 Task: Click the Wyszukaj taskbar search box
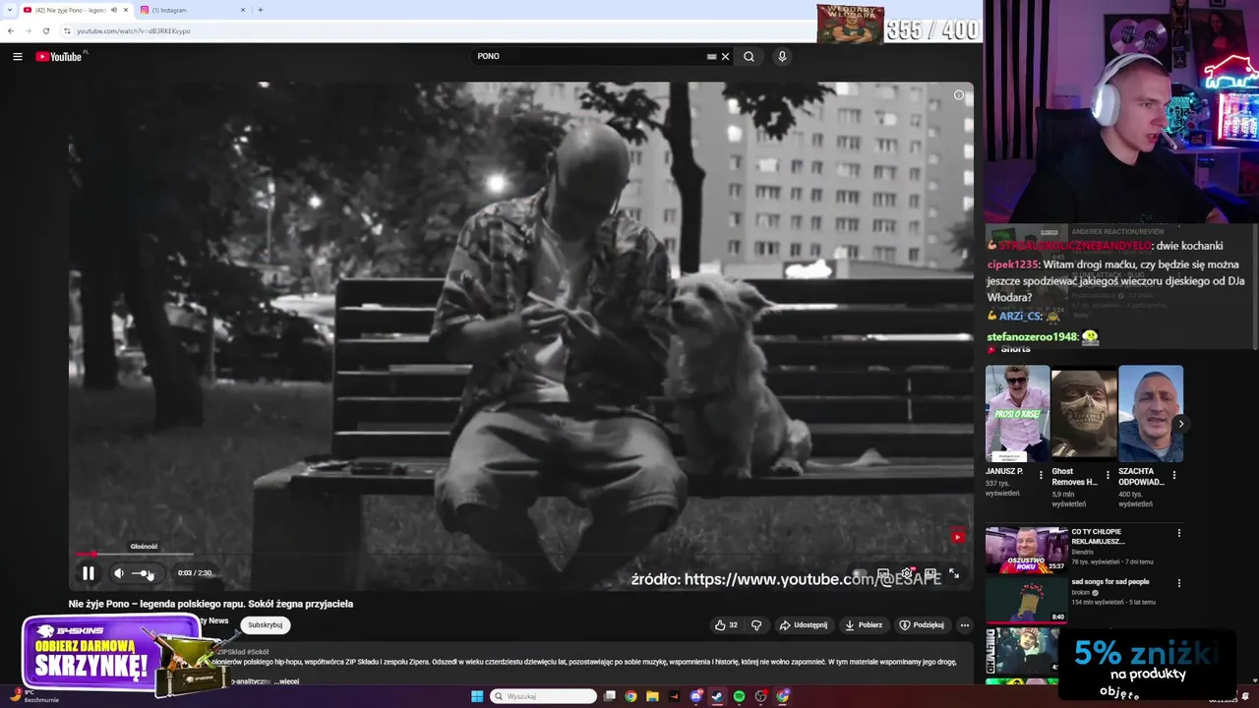(544, 696)
